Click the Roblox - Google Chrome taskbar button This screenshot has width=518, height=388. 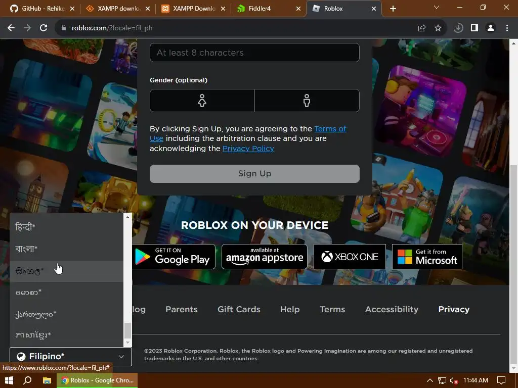click(97, 380)
